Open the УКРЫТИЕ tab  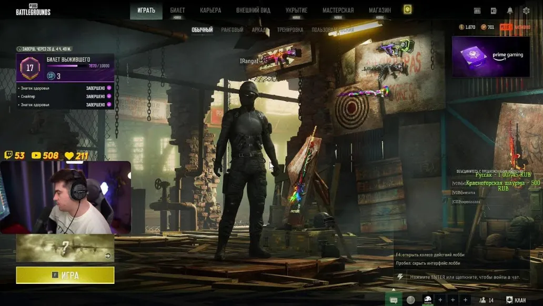(x=296, y=11)
